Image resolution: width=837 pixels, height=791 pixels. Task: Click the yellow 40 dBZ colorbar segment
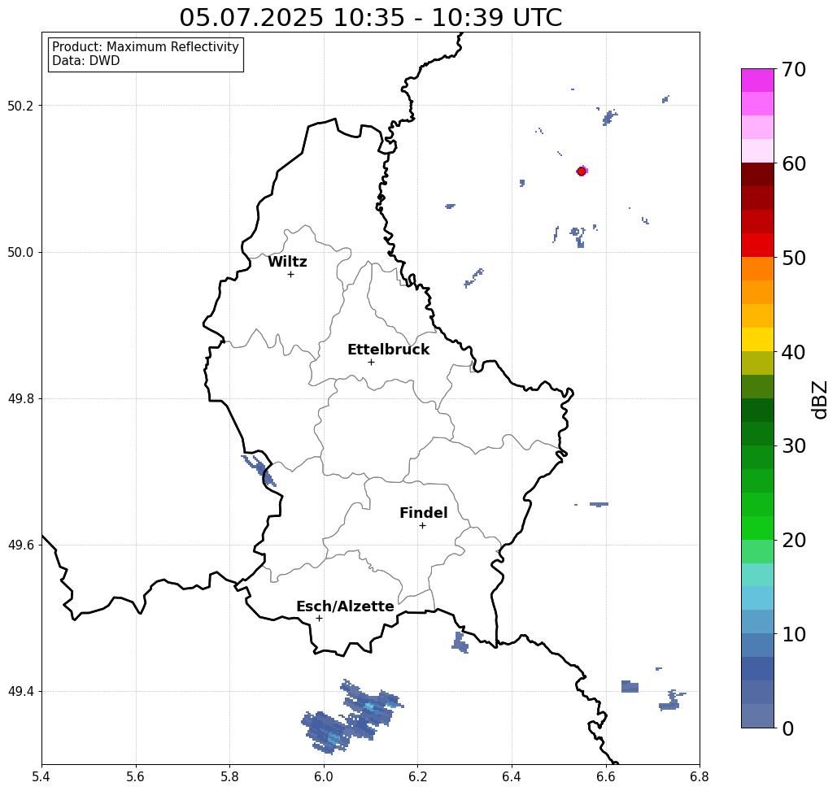[x=757, y=339]
